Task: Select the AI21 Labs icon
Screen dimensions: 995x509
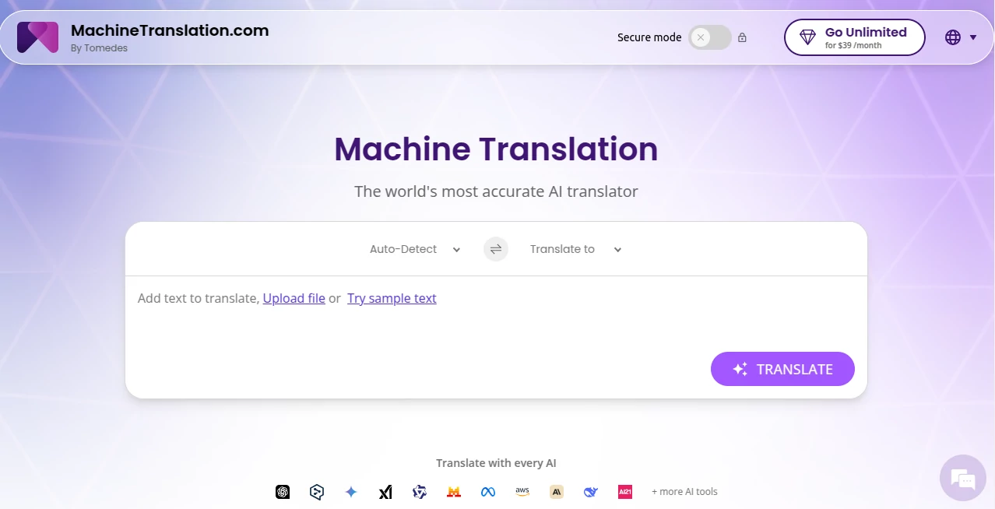Action: 624,492
